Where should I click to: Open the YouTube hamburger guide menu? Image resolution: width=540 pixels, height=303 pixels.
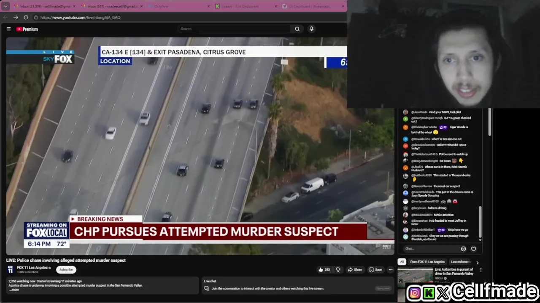(x=8, y=29)
